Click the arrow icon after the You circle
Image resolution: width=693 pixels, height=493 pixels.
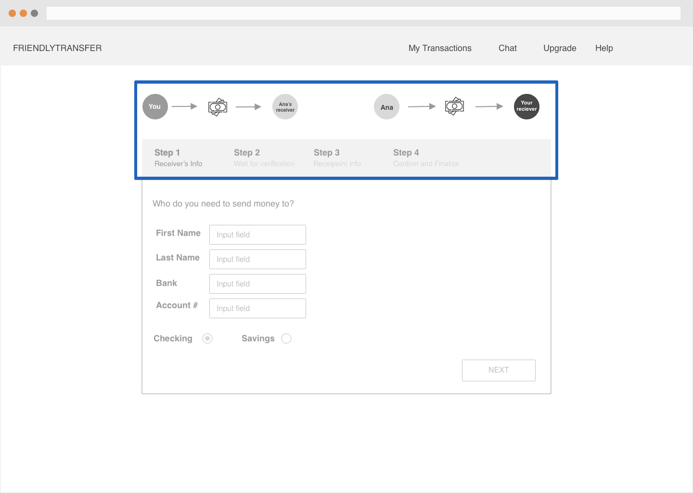(184, 106)
